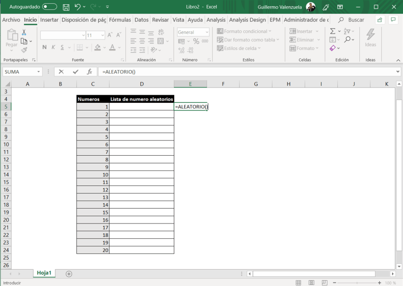Switch to the Insertar ribbon tab
Image resolution: width=403 pixels, height=286 pixels.
[x=49, y=20]
